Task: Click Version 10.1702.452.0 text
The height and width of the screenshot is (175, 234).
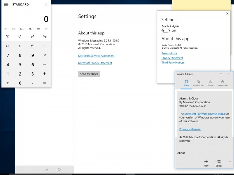Action: 192,106
